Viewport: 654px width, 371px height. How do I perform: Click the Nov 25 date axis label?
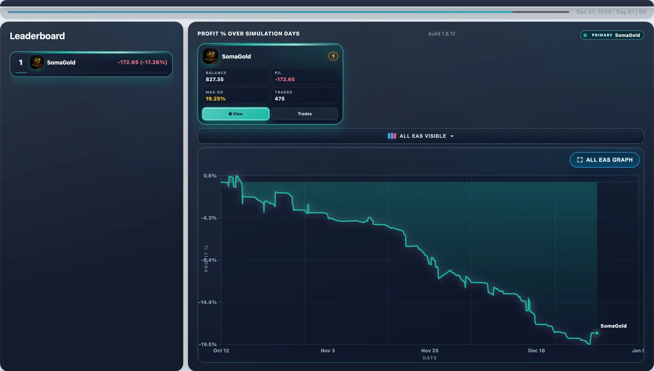430,351
